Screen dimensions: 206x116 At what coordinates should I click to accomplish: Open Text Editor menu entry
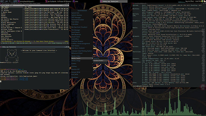point(82,22)
